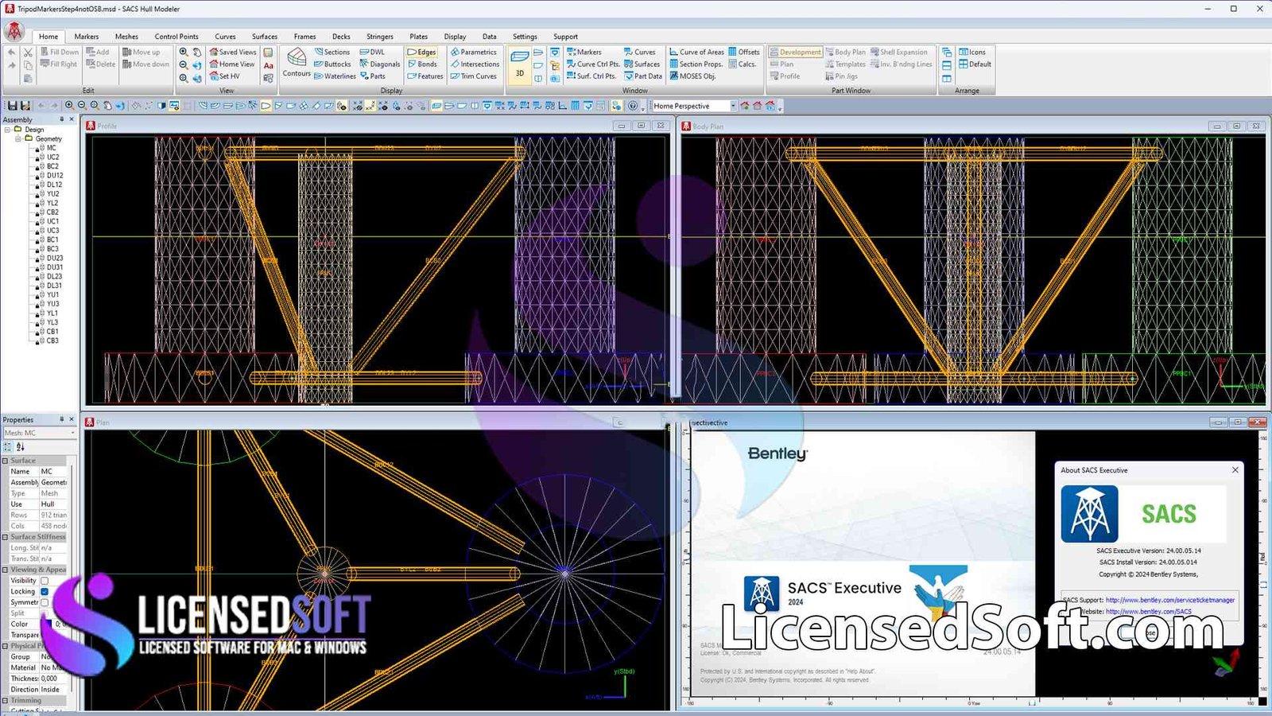Click the Name field value MC
The image size is (1272, 716).
pyautogui.click(x=54, y=472)
